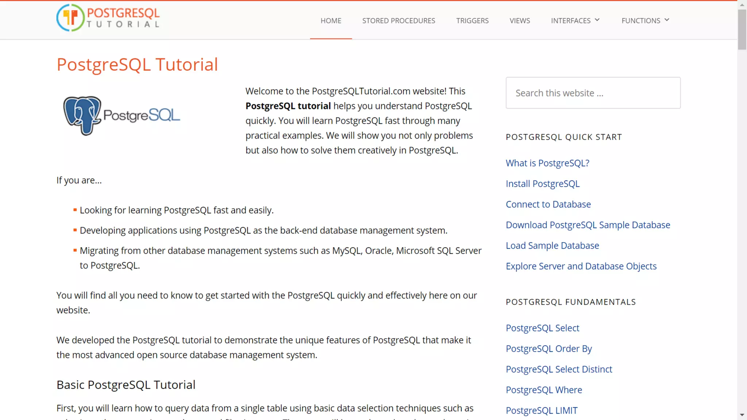Image resolution: width=747 pixels, height=420 pixels.
Task: Open the Views menu item
Action: tap(520, 21)
